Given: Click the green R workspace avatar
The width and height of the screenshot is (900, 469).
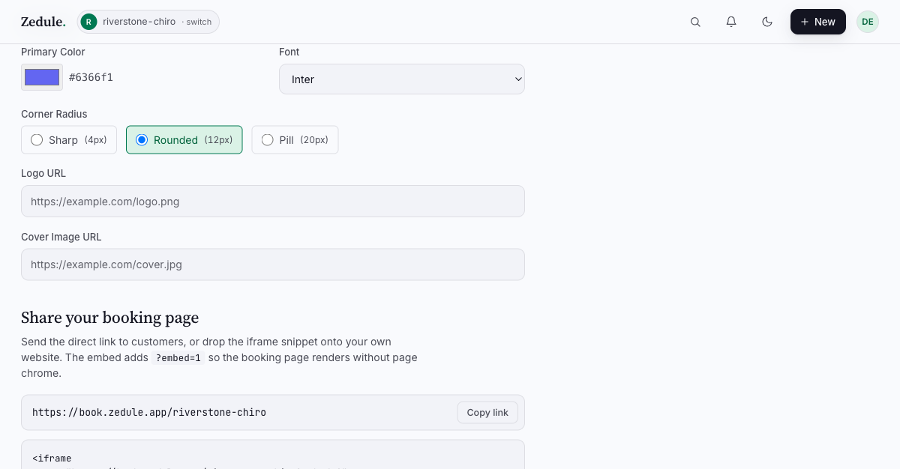Looking at the screenshot, I should 89,22.
